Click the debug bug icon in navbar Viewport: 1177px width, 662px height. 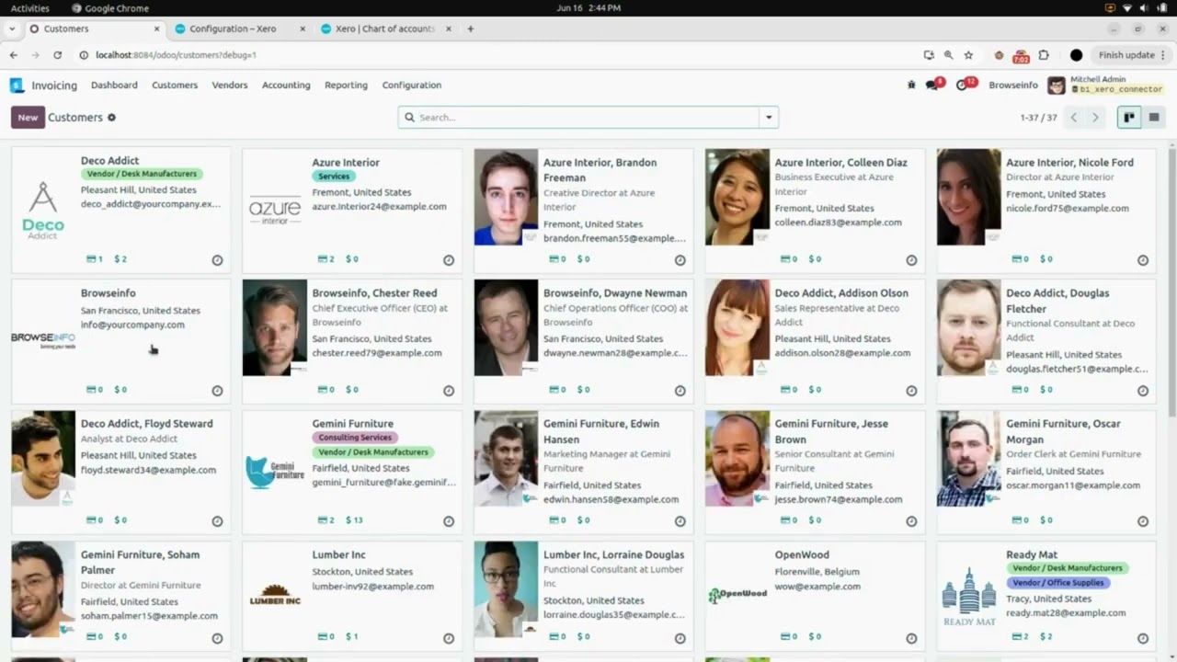point(911,85)
